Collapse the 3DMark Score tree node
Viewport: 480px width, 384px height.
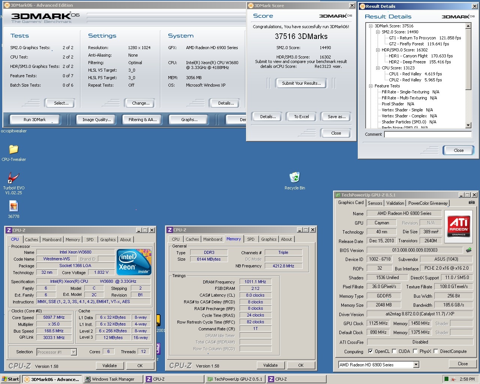point(370,26)
